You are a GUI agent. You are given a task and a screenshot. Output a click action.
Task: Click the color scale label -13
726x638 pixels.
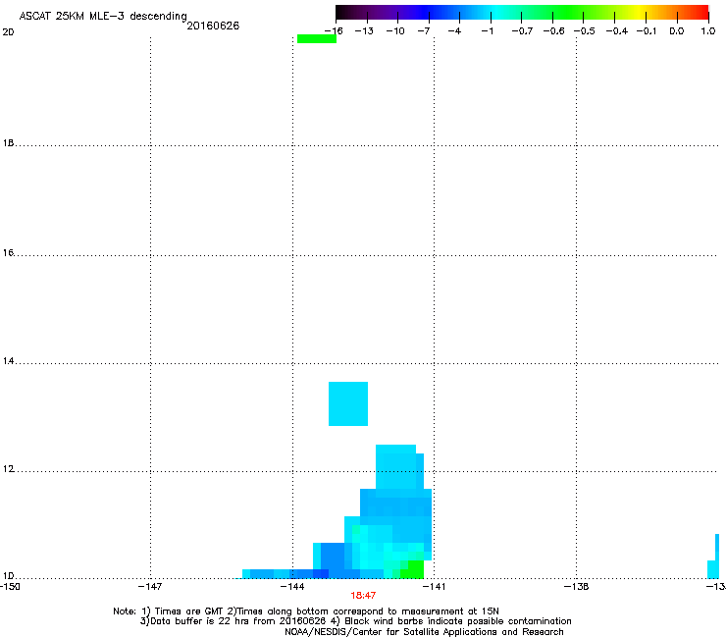364,31
